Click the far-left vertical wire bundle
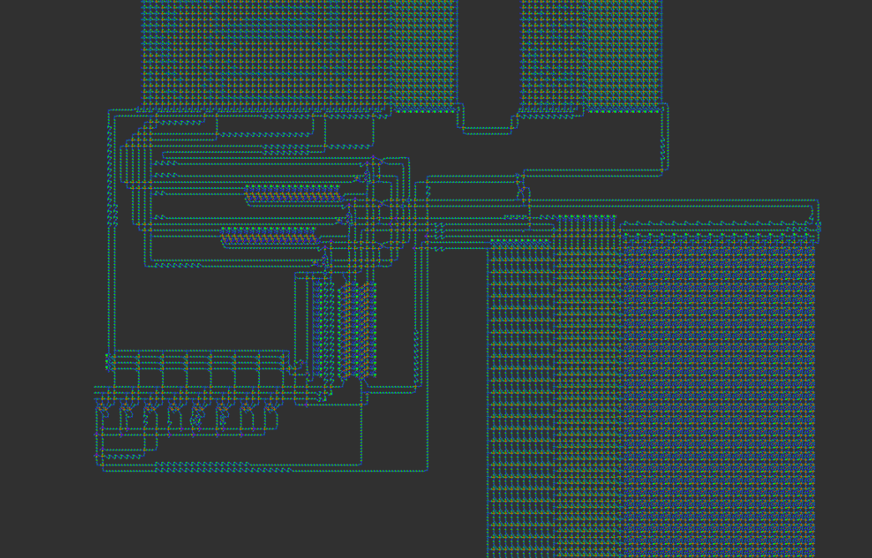This screenshot has height=558, width=872. click(x=110, y=234)
